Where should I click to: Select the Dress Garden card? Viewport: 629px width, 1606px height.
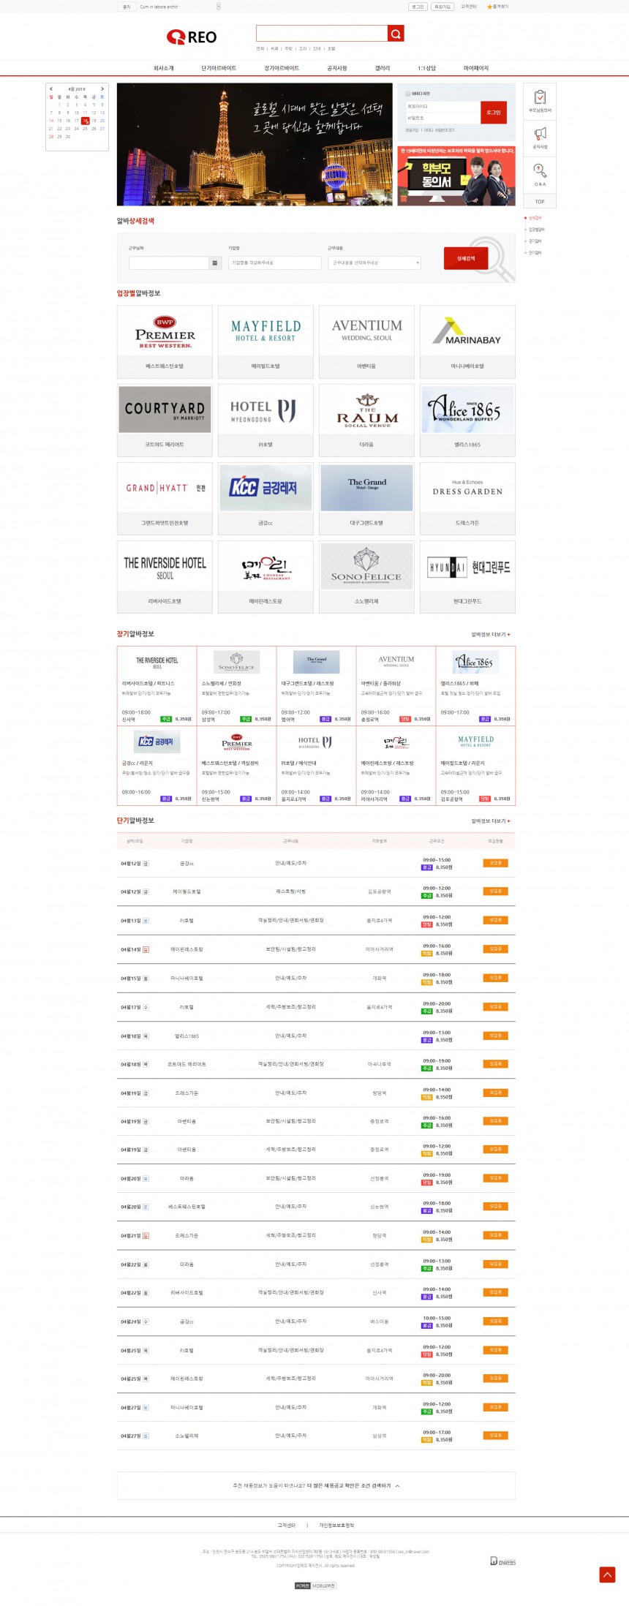coord(467,497)
